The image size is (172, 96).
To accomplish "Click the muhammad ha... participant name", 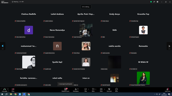I will 28,46.
